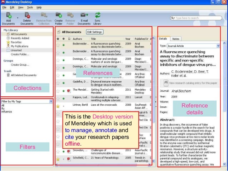Click document list horizontal scrollbar left arrow
The width and height of the screenshot is (228, 171).
[x=57, y=165]
